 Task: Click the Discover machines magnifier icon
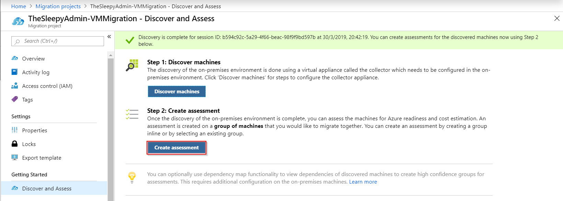132,65
